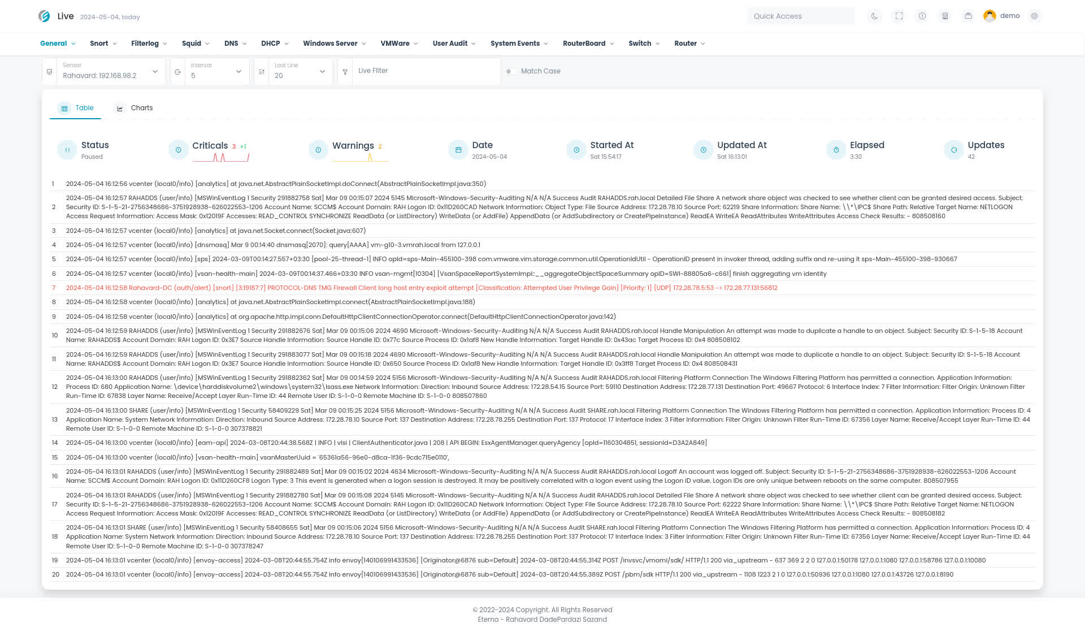The image size is (1085, 632).
Task: Toggle the Match Case switch
Action: point(511,71)
